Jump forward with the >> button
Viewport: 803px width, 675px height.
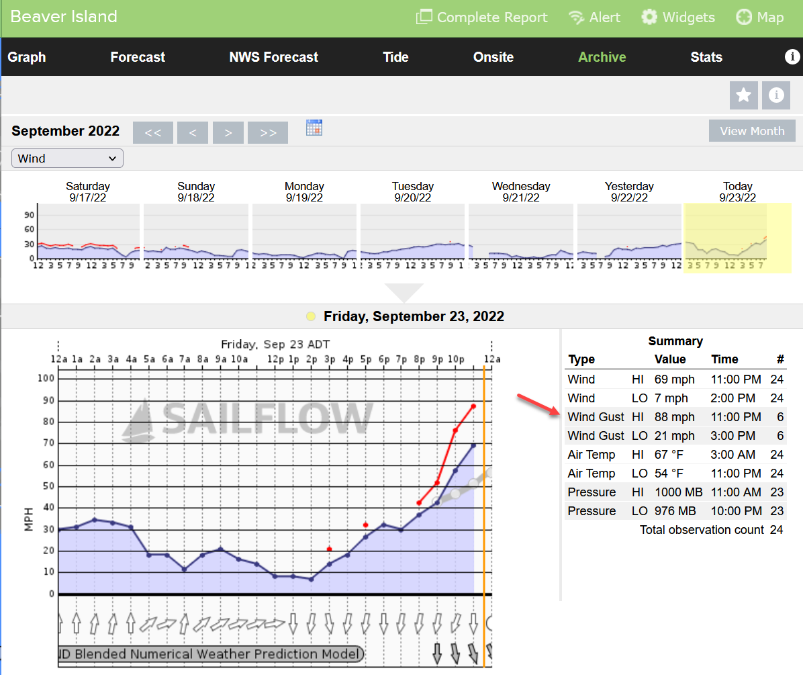click(267, 132)
